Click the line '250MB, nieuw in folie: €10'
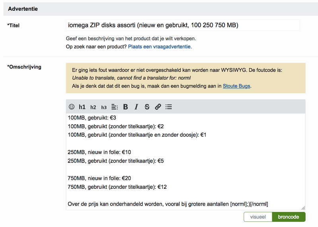 pos(99,152)
